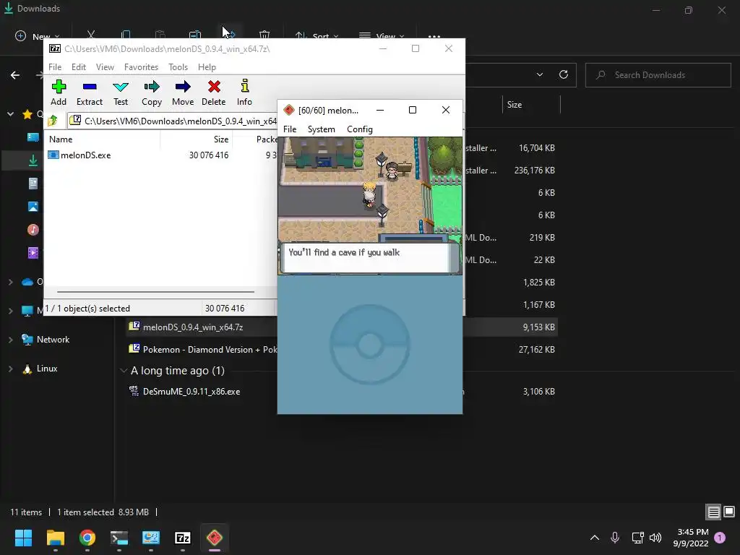This screenshot has width=740, height=555.
Task: Open File Explorer from taskbar
Action: (55, 538)
